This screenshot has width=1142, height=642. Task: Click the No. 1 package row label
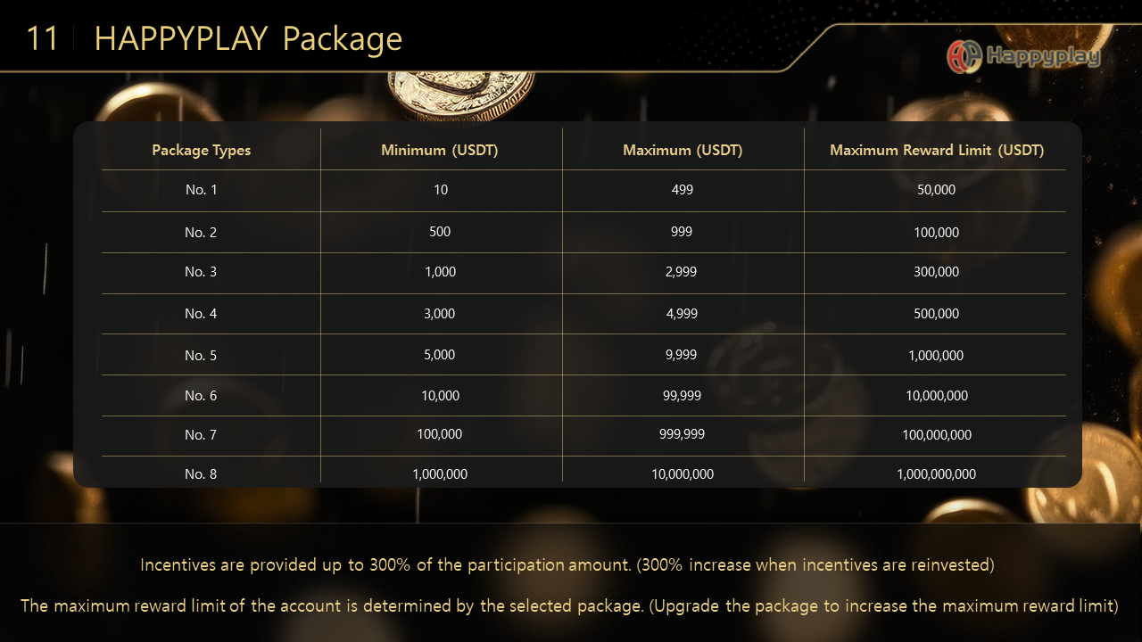click(201, 189)
